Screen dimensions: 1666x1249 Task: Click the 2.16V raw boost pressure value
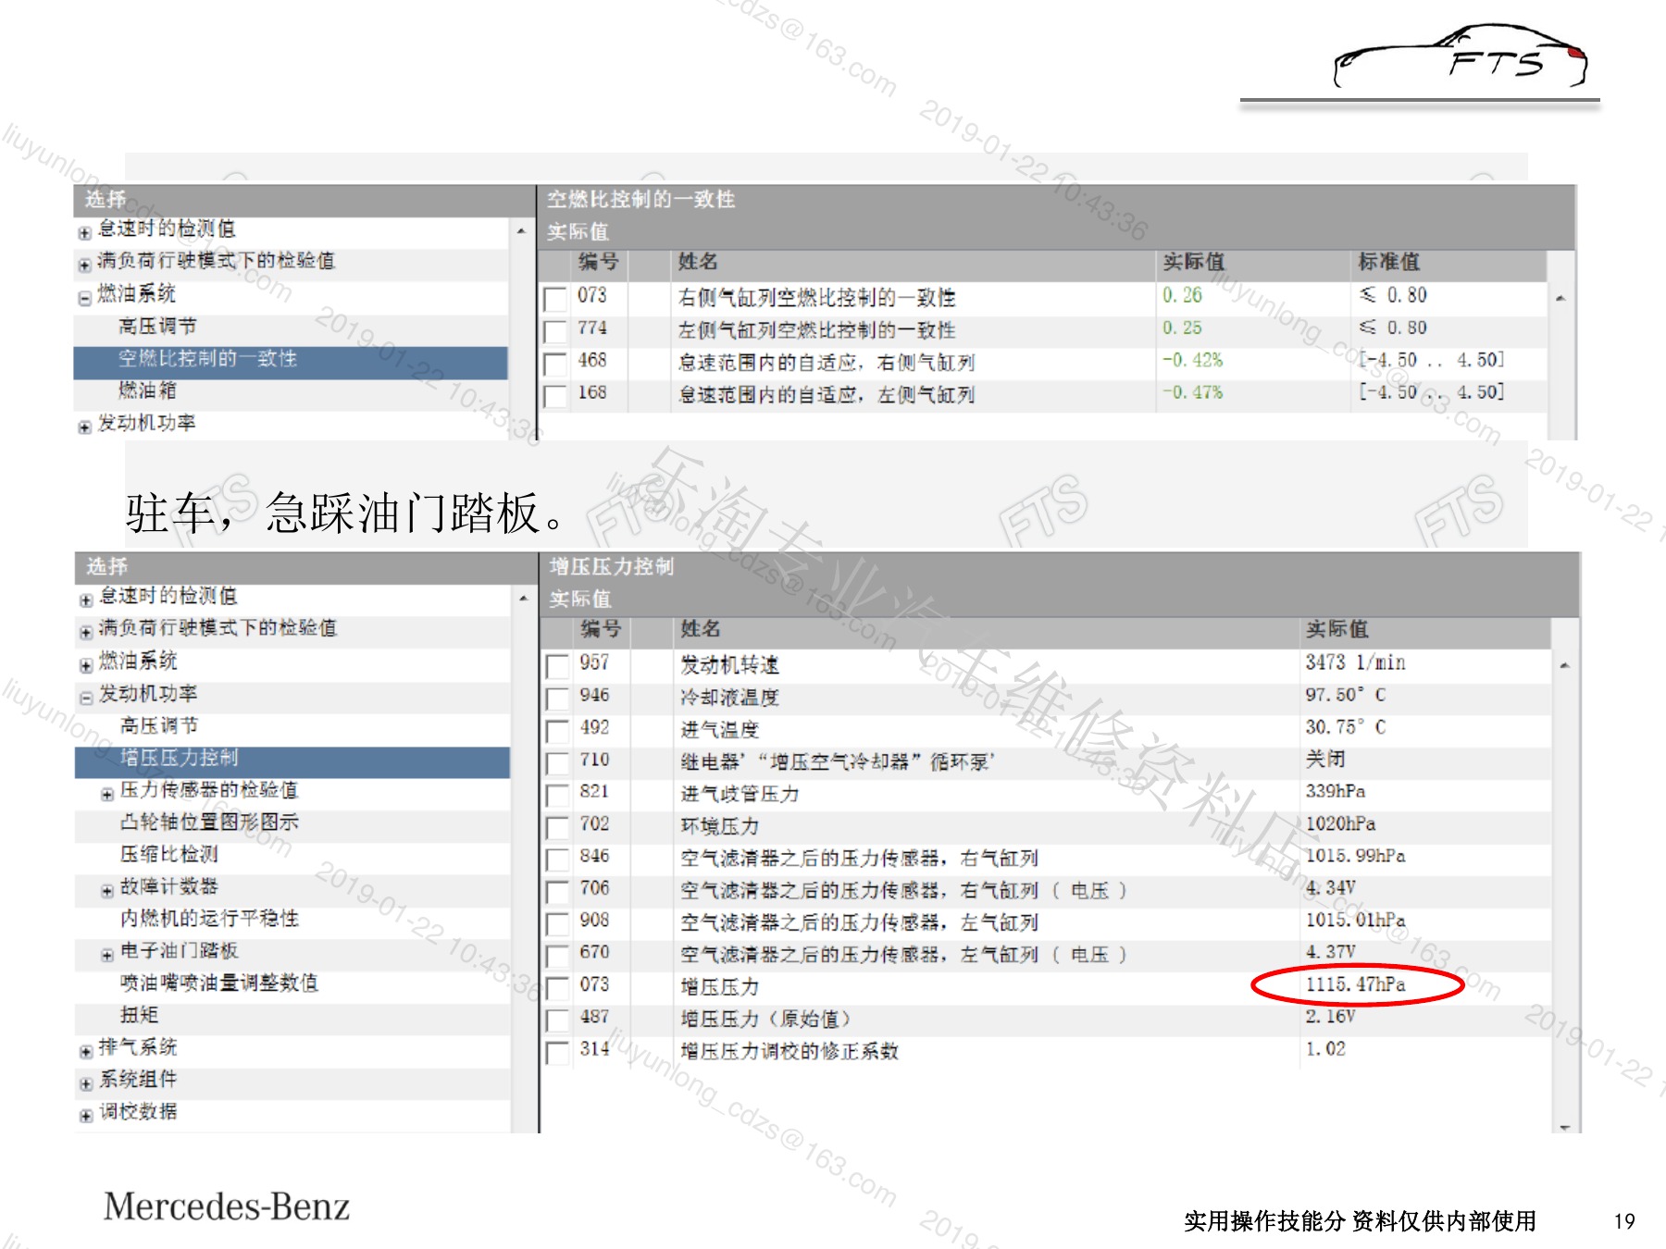pyautogui.click(x=1330, y=1016)
